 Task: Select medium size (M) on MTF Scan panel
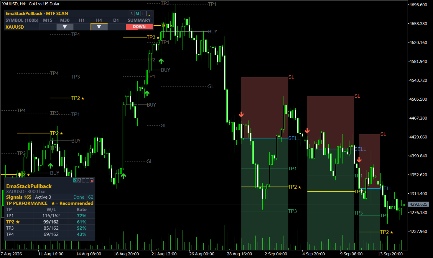[137, 14]
